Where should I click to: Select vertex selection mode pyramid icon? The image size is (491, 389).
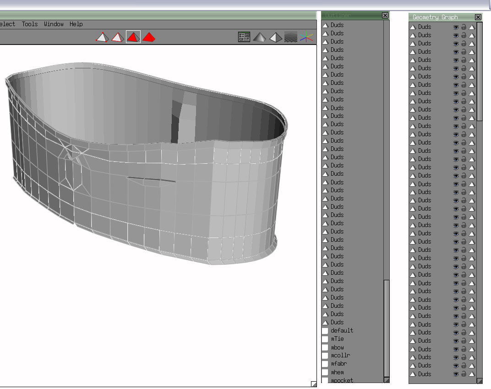[x=102, y=37]
